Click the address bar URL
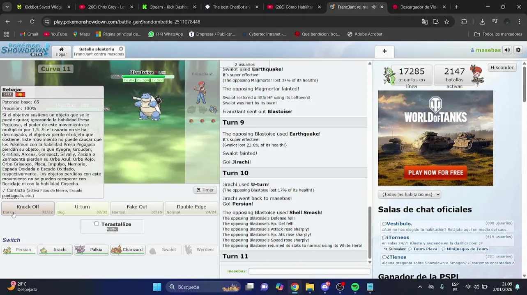 [127, 22]
